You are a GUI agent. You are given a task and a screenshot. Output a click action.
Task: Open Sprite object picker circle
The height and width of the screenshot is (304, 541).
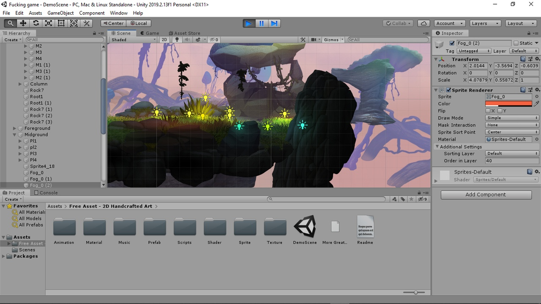pos(537,97)
